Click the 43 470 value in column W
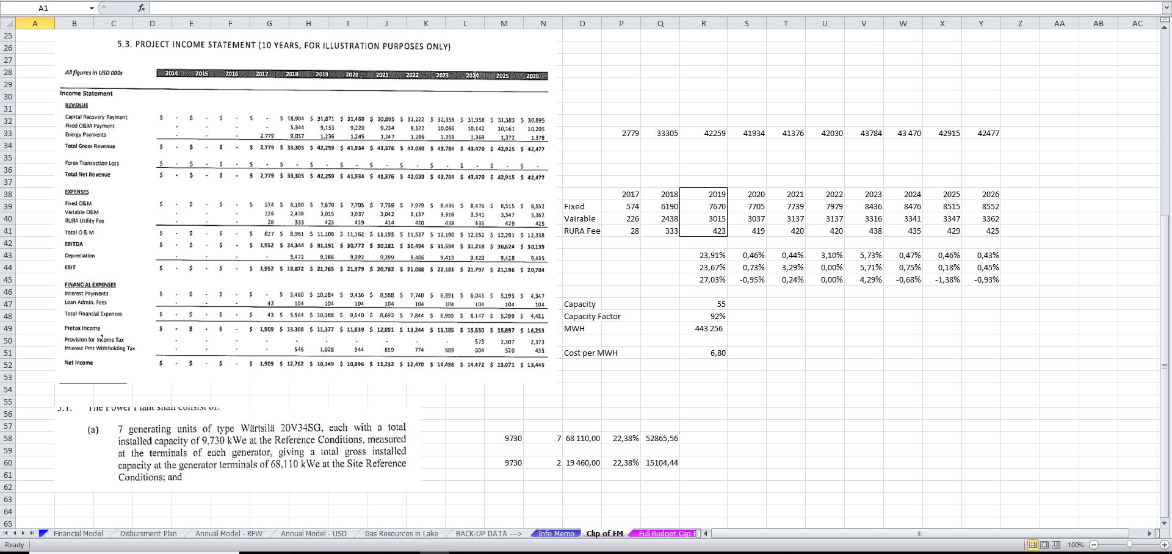1172x554 pixels. pos(903,133)
